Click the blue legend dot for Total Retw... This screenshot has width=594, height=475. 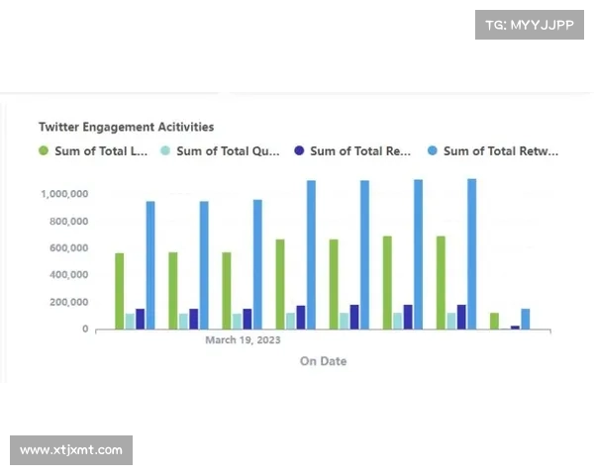[x=433, y=151]
